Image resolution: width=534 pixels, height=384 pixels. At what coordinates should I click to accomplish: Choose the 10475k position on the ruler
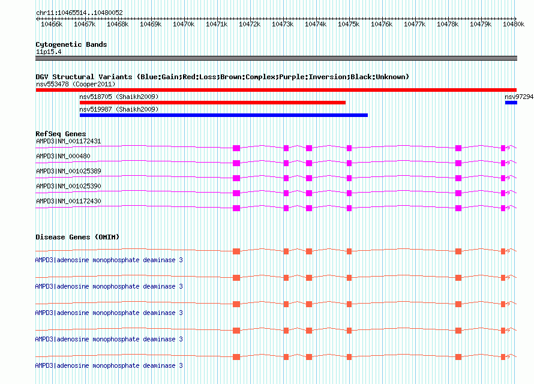(x=349, y=24)
